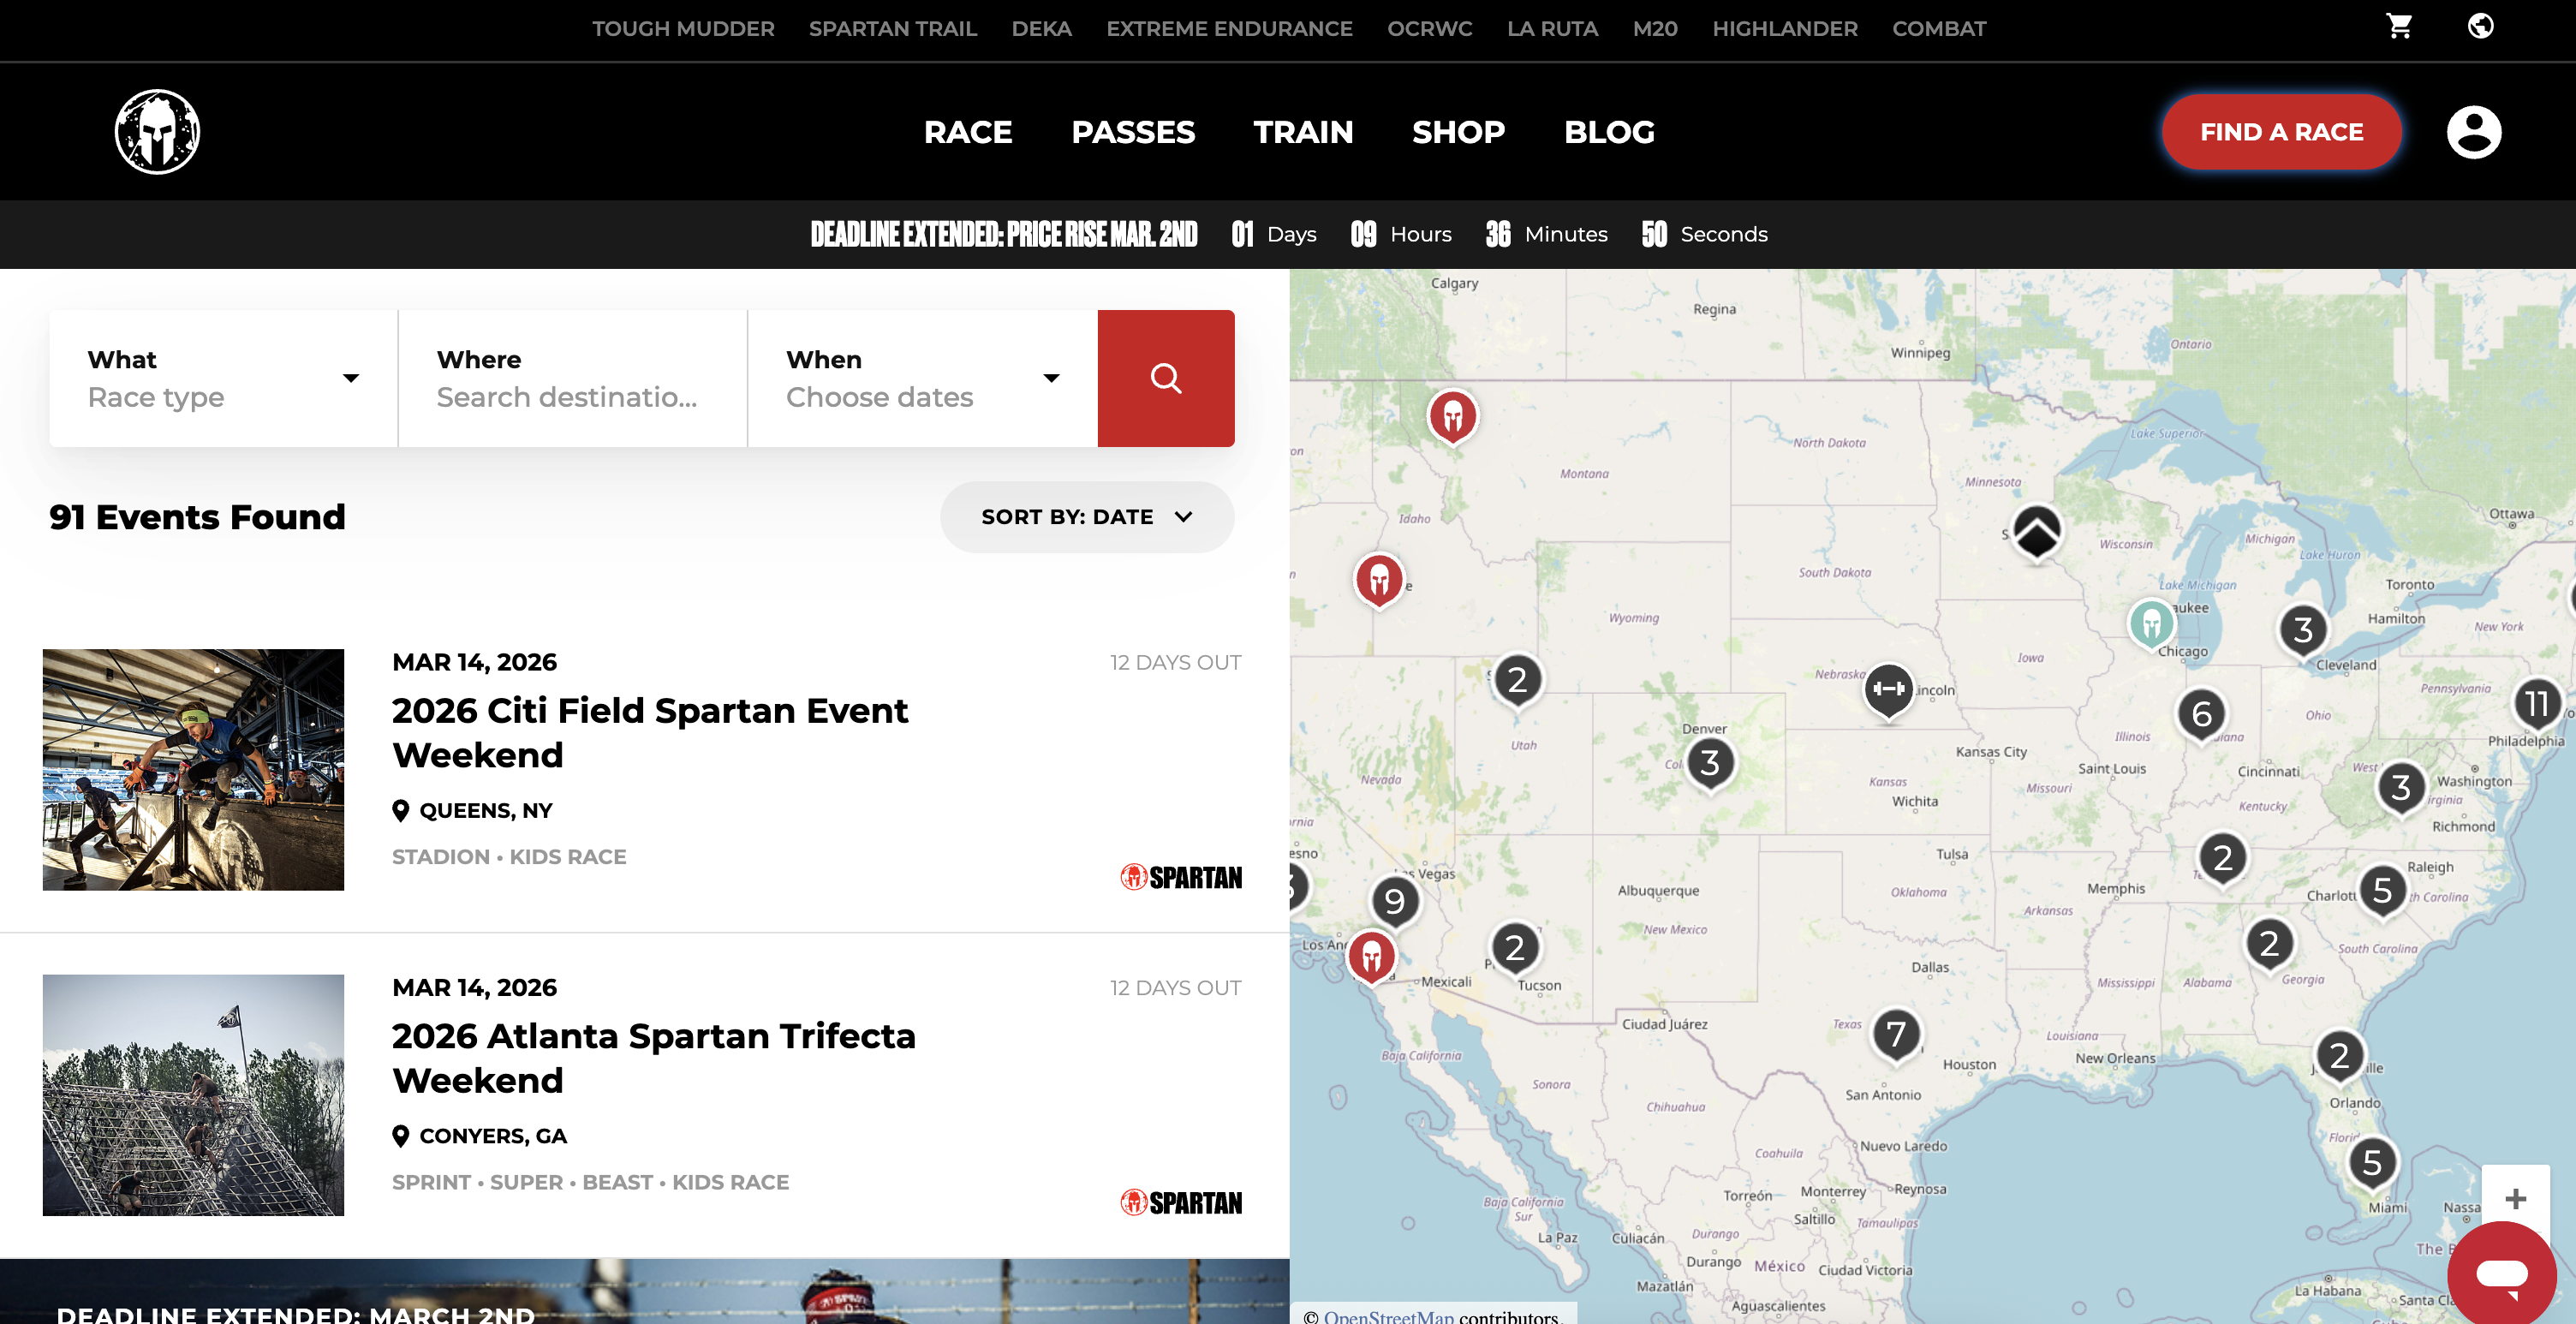The image size is (2576, 1324).
Task: Click the black diamond marker in Minnesota
Action: pyautogui.click(x=2036, y=531)
